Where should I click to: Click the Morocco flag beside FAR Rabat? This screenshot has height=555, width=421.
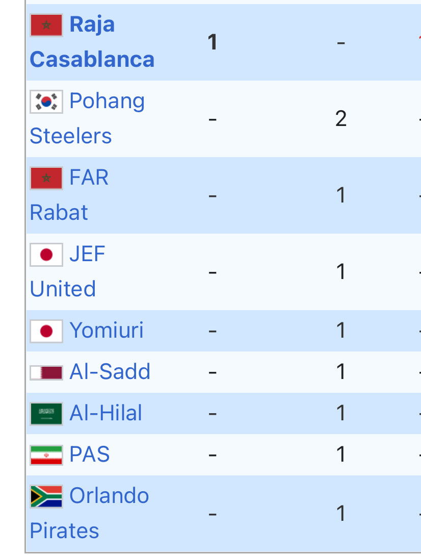click(46, 178)
